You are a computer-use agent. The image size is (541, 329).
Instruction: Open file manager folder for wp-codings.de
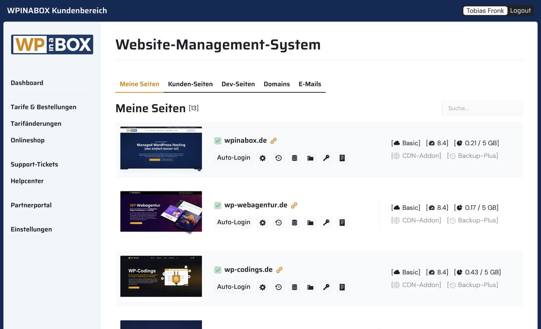(310, 287)
